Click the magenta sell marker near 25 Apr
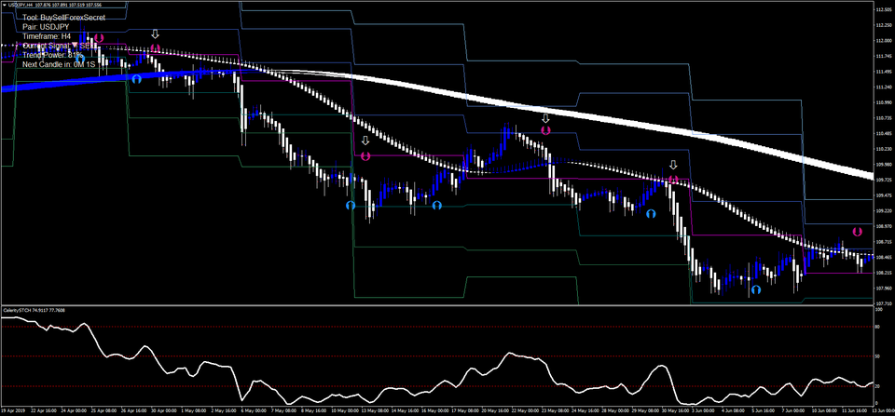 click(x=99, y=39)
